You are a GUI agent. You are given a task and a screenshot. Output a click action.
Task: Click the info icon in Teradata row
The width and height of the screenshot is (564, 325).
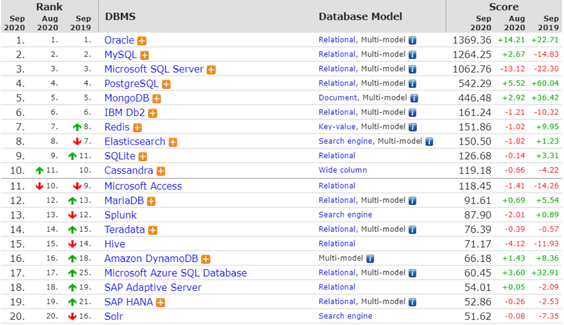click(x=412, y=230)
